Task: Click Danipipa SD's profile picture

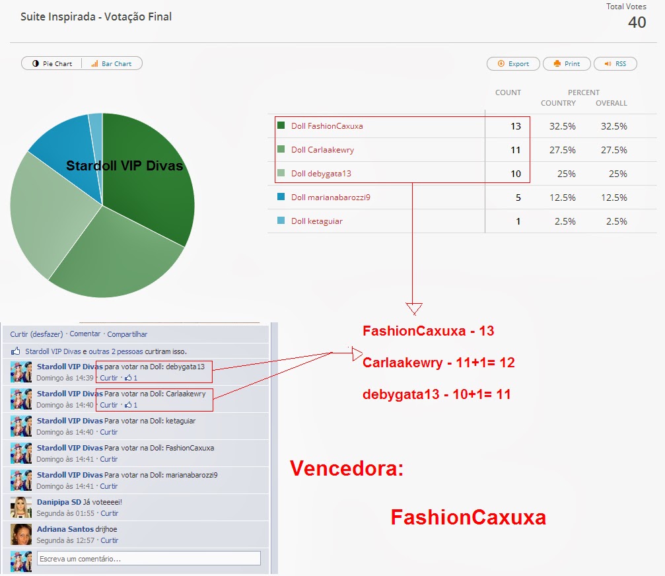Action: coord(21,508)
